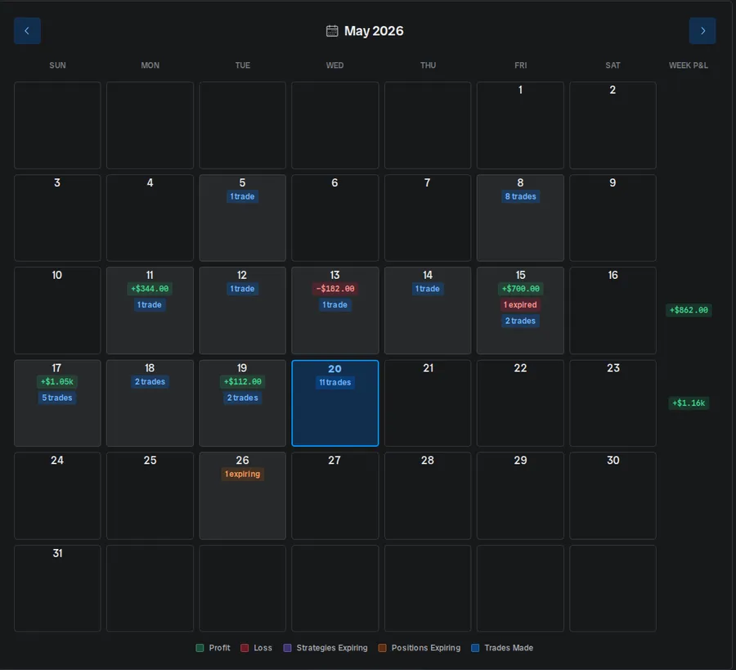Click 'Strategies Expiring' legend label
This screenshot has width=736, height=670.
(x=332, y=648)
